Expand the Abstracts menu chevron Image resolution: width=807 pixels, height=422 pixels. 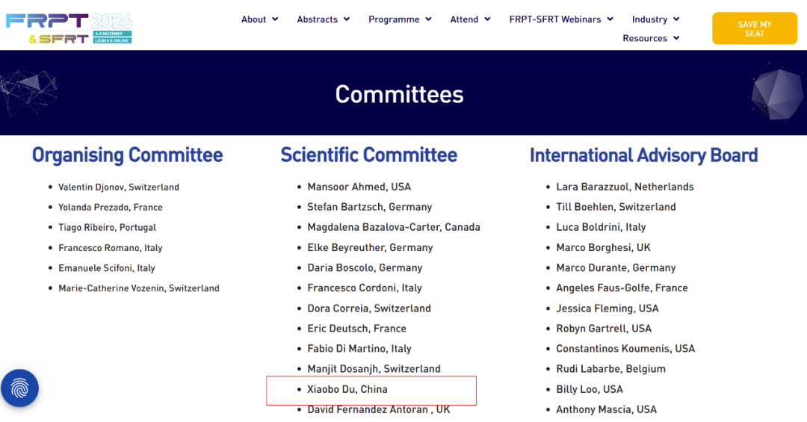pyautogui.click(x=347, y=19)
